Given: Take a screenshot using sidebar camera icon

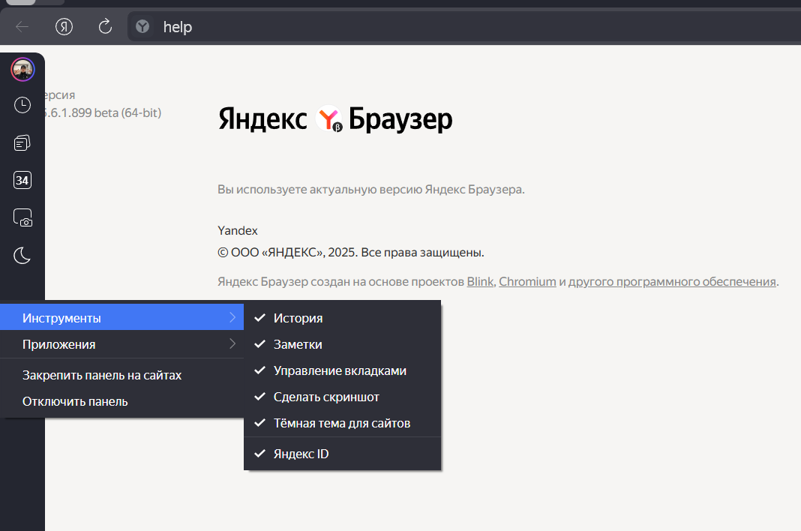Looking at the screenshot, I should (x=22, y=217).
